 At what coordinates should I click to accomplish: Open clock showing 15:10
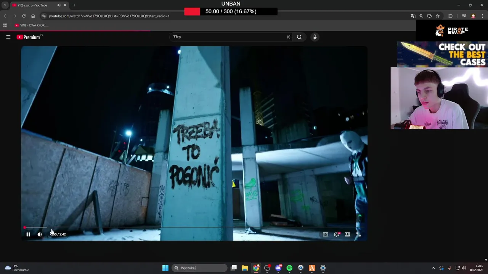pos(477,268)
